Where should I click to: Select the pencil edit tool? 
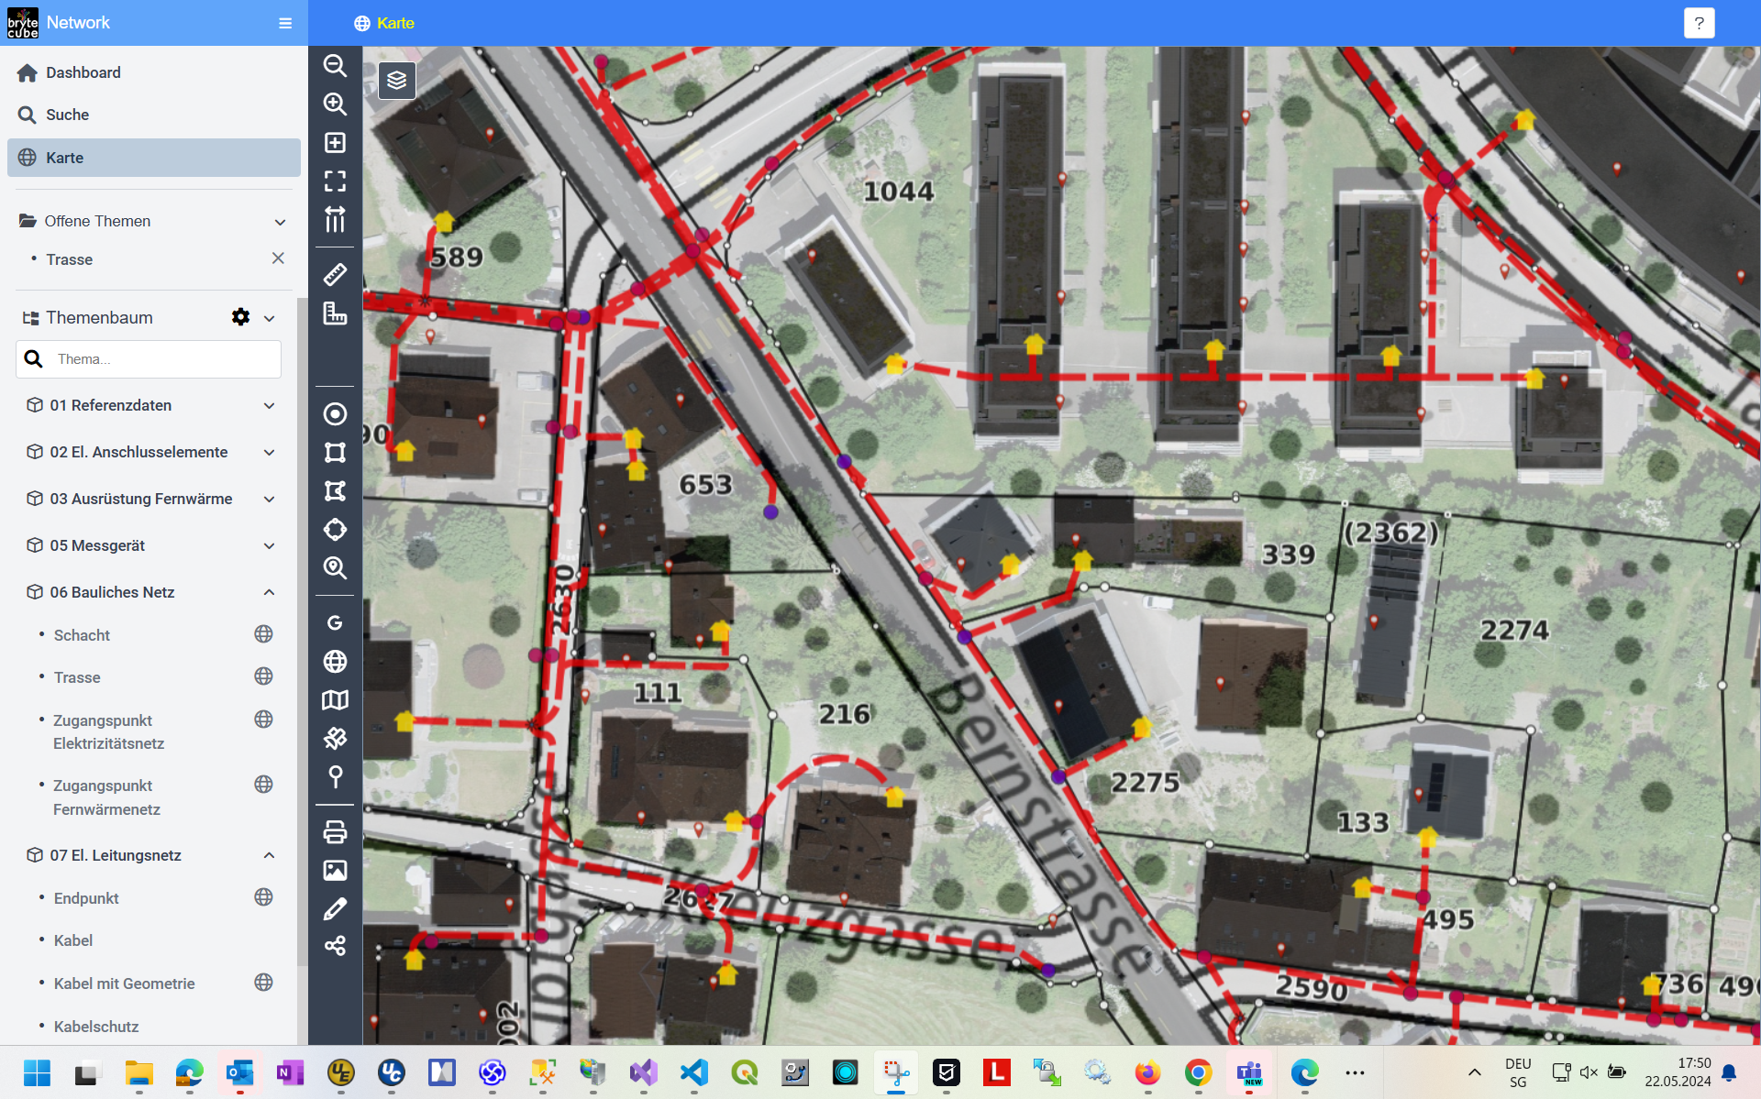point(335,908)
